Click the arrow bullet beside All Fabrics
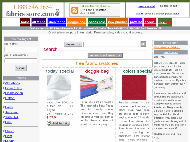Viewport: 190px width, 142px height. 4,83
